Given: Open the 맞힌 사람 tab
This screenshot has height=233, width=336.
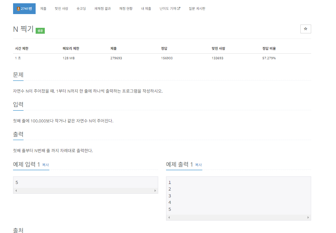Looking at the screenshot, I should point(61,9).
